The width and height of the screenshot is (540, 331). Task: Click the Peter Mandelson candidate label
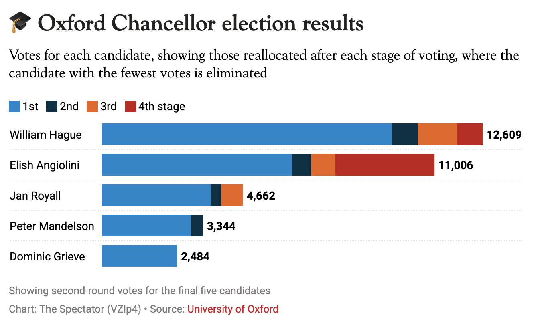[x=52, y=226]
